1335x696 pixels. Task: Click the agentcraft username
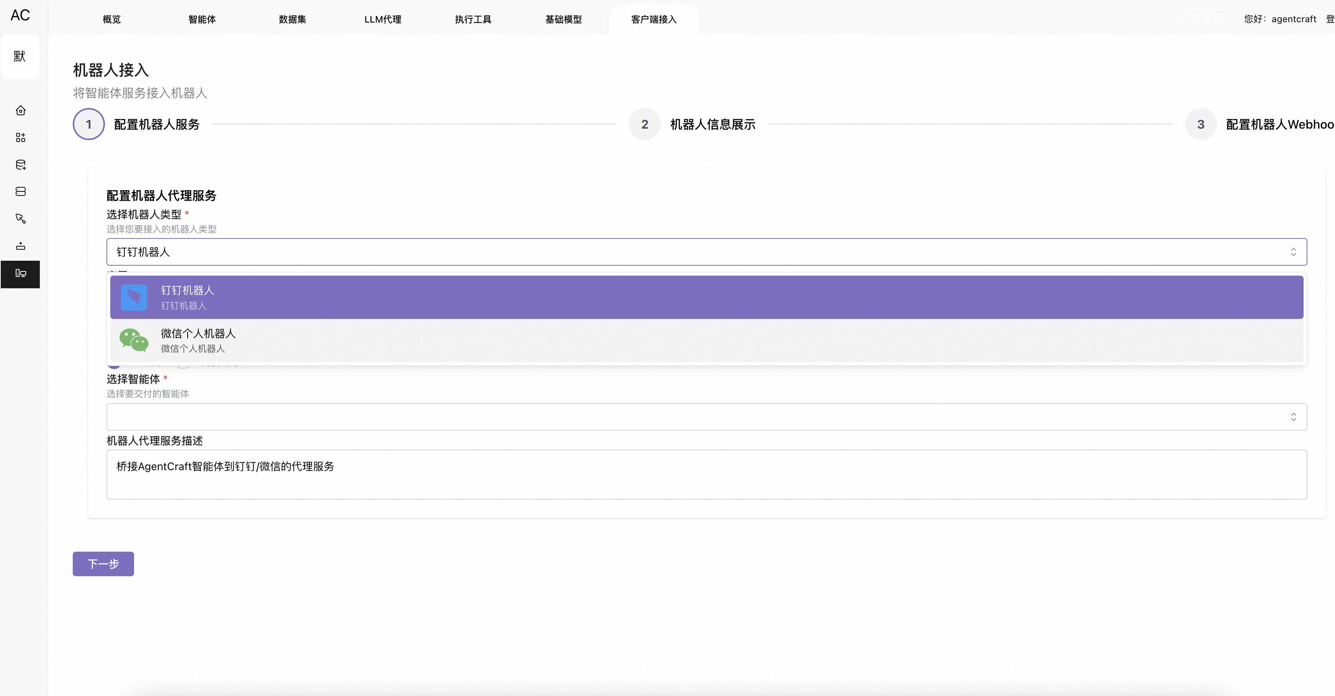[x=1294, y=19]
